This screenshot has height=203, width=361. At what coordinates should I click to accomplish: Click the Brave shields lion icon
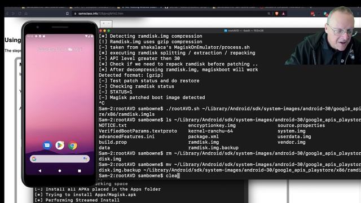(x=277, y=14)
